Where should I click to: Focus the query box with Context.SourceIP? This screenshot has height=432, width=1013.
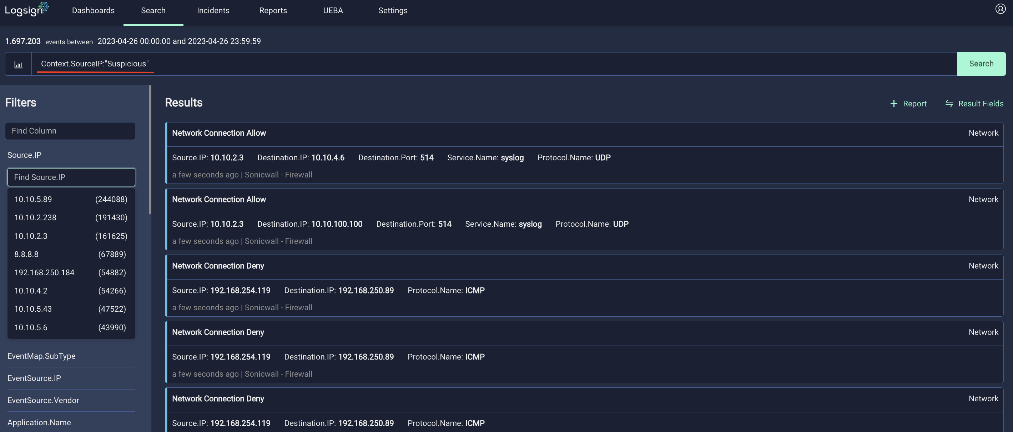pos(494,64)
